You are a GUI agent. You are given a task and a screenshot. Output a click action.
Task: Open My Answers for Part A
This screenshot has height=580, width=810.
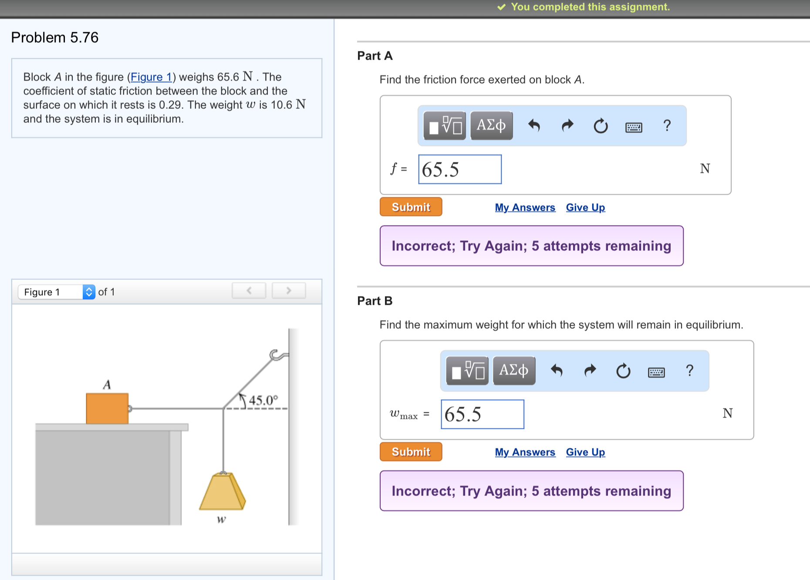click(x=525, y=207)
